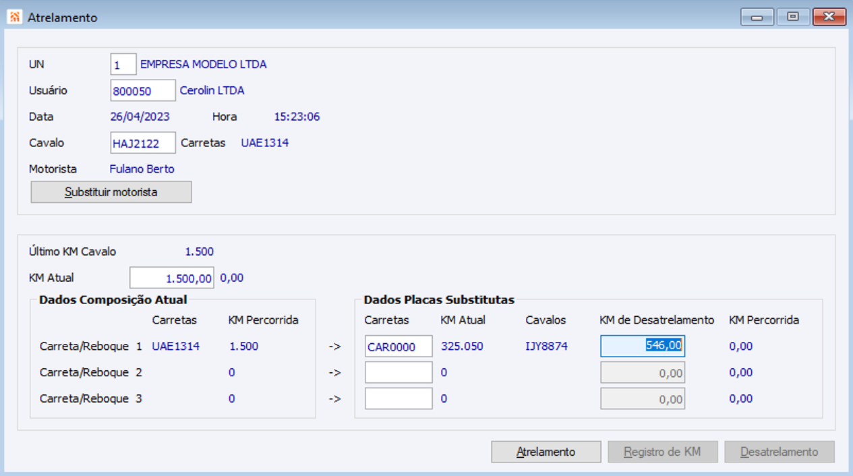The height and width of the screenshot is (476, 853).
Task: Focus the KM Atual field with 1.500,00
Action: point(172,278)
